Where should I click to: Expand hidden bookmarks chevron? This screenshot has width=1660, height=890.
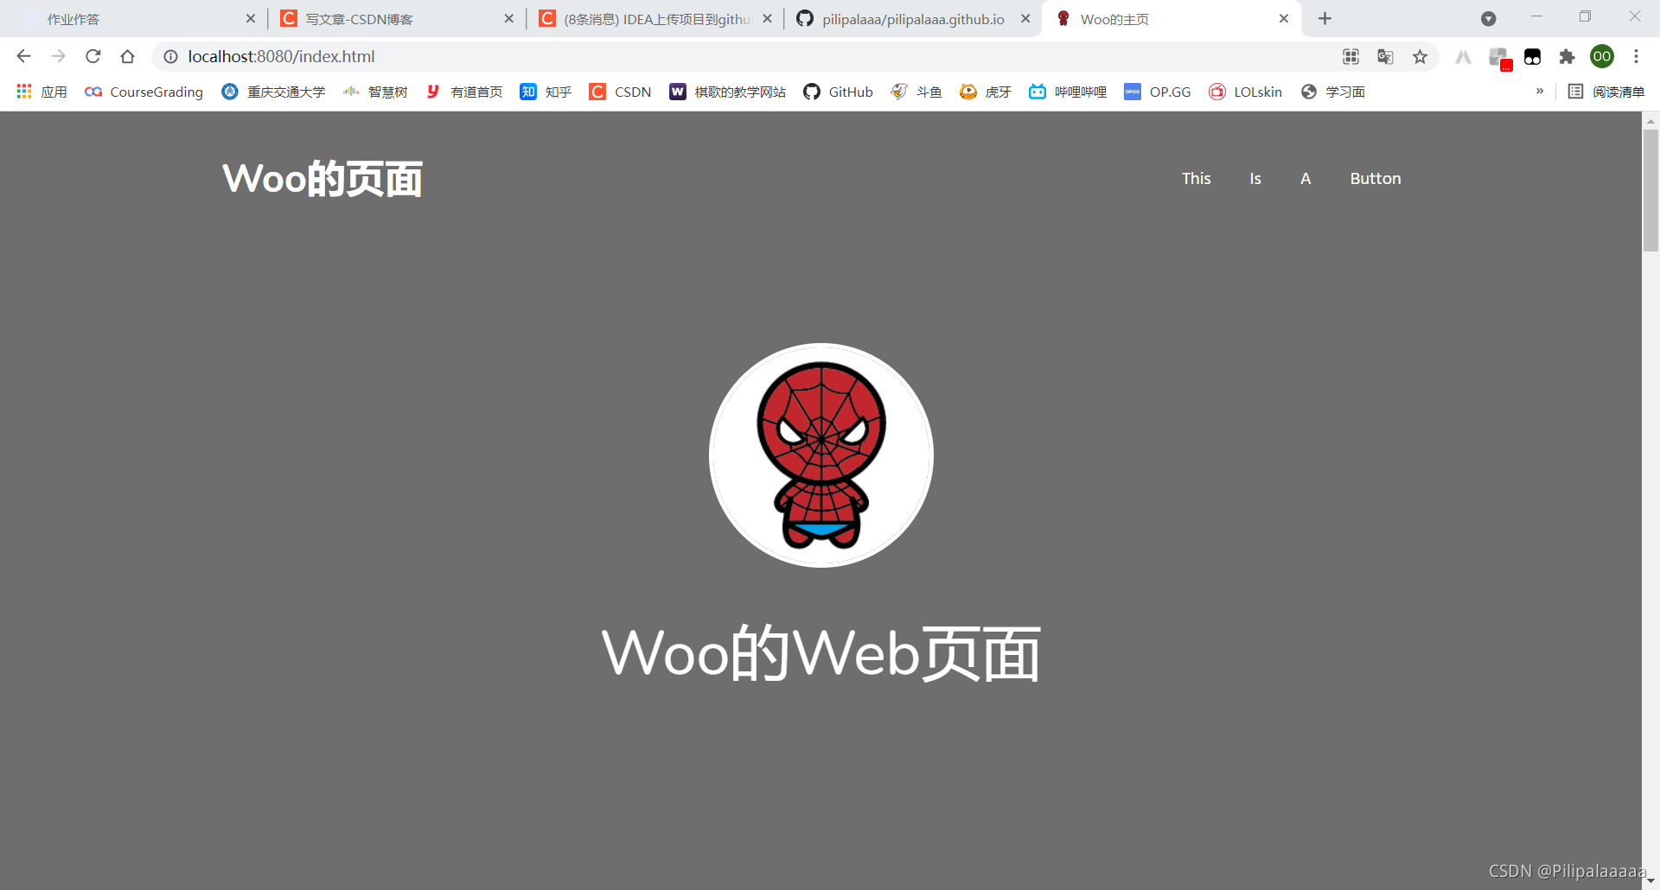pos(1540,92)
